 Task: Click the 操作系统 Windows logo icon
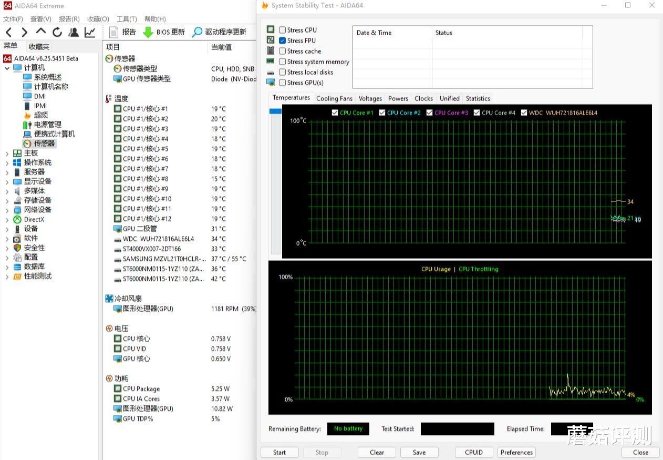pos(17,162)
